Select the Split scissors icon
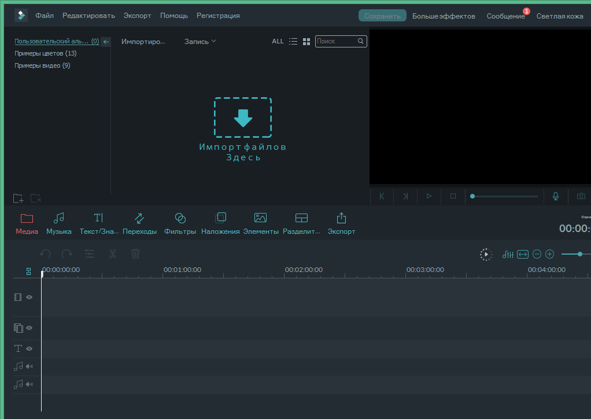Viewport: 591px width, 419px height. coord(112,253)
